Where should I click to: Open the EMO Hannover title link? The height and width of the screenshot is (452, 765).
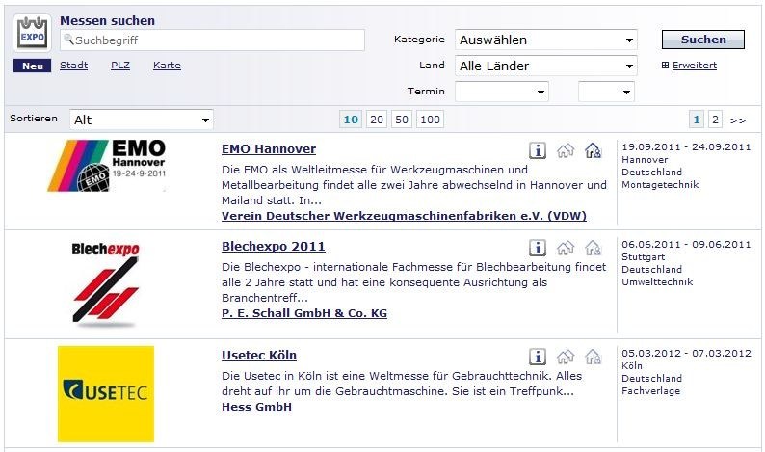[269, 148]
